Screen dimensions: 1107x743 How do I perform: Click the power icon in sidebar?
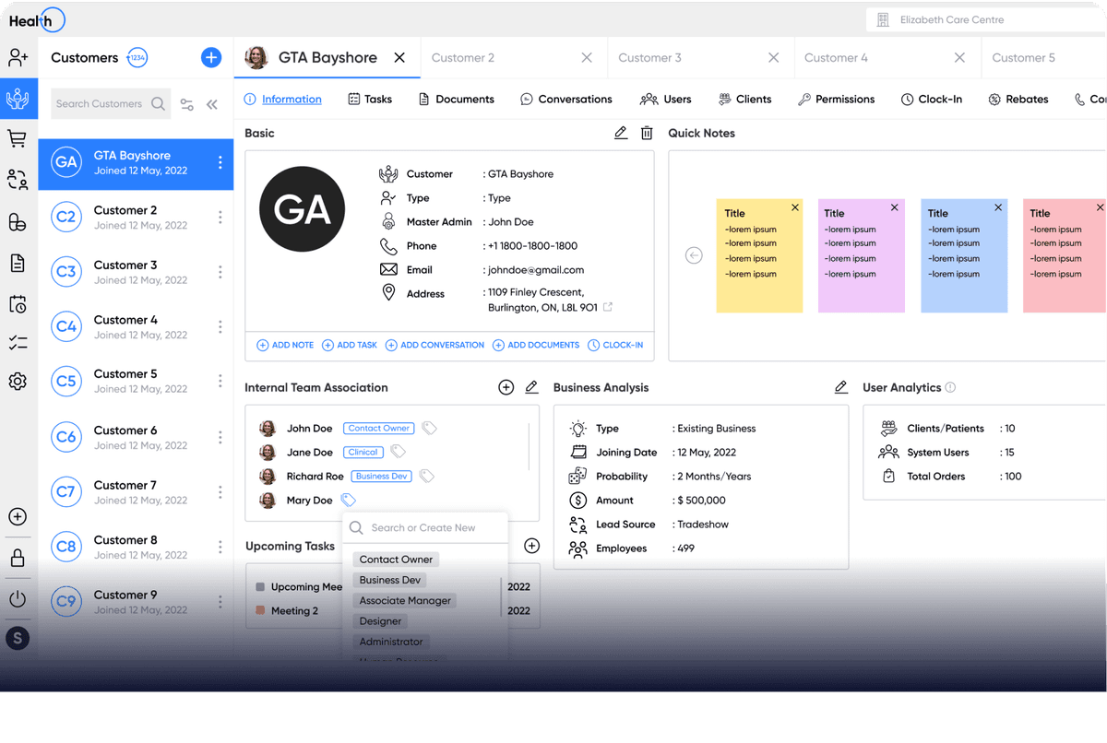pos(17,598)
